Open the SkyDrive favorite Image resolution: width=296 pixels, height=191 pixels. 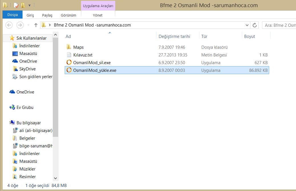click(27, 69)
